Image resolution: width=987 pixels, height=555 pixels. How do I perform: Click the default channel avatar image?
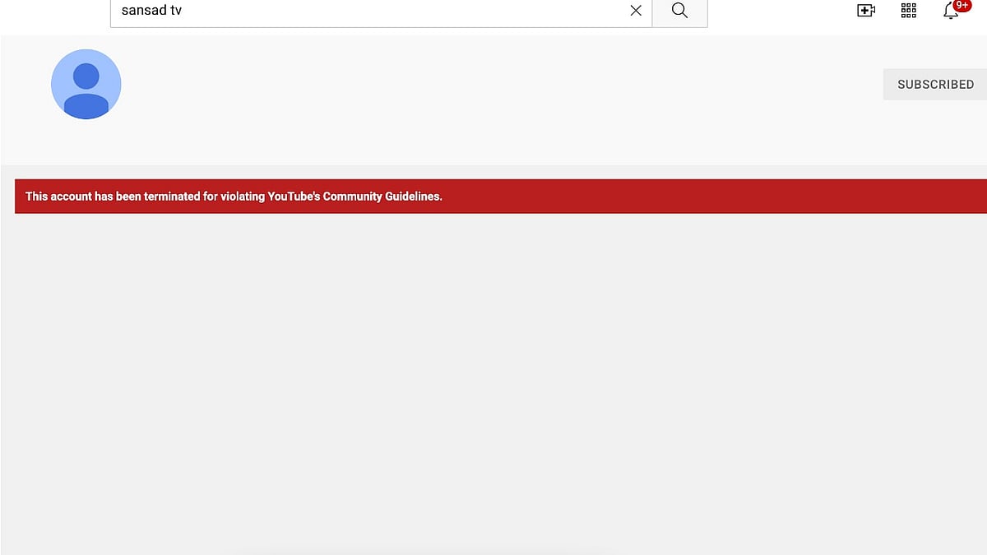[x=86, y=84]
